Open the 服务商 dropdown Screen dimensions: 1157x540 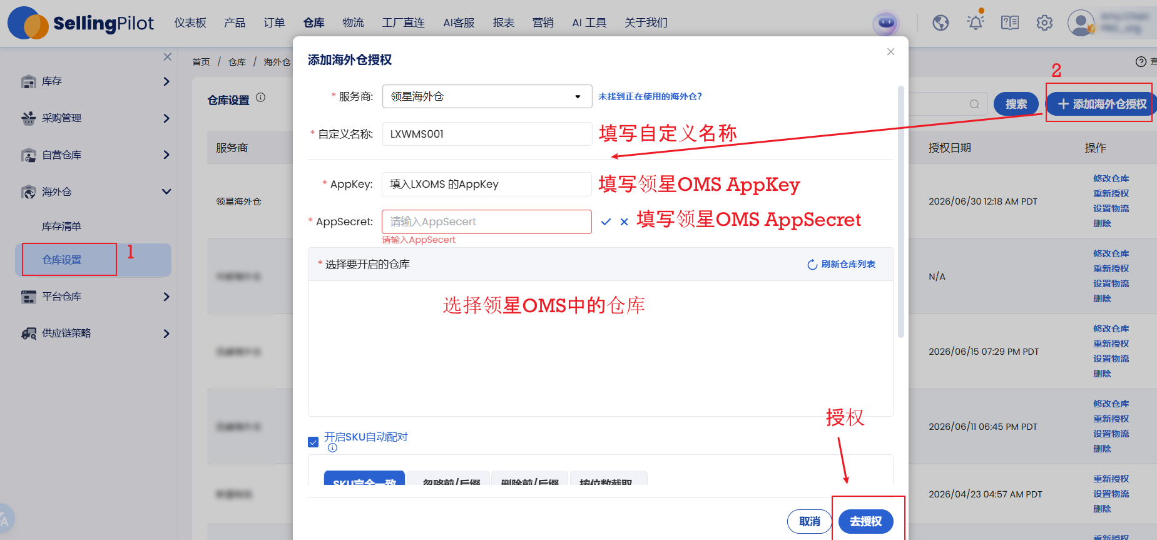click(x=487, y=96)
